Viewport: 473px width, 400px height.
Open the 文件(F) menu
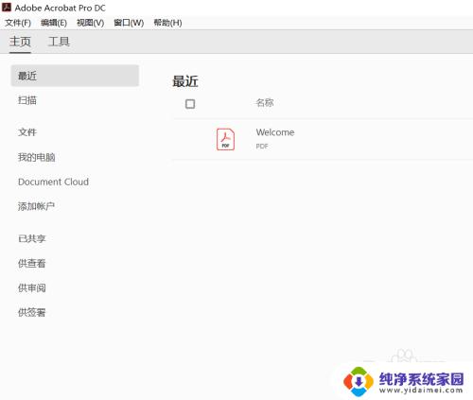tap(18, 23)
